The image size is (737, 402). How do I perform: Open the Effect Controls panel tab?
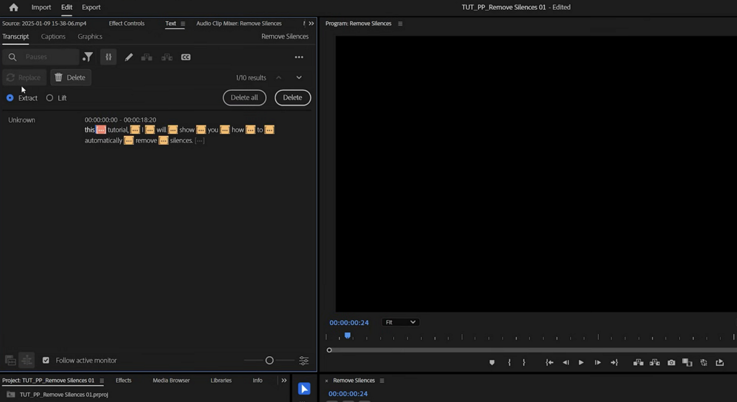pyautogui.click(x=127, y=23)
